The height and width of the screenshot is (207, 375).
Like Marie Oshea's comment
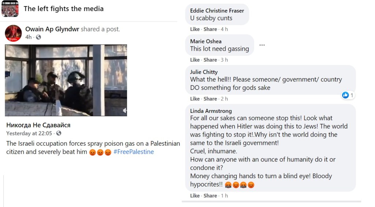tap(195, 60)
